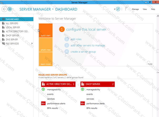Image resolution: width=159 pixels, height=117 pixels.
Task: Open services under Active Directory tile
Action: pyautogui.click(x=51, y=99)
